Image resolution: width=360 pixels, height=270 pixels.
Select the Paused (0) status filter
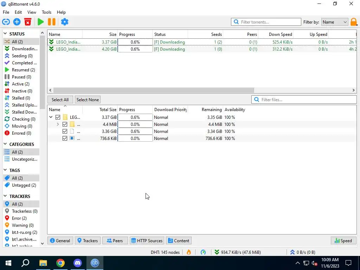(21, 77)
